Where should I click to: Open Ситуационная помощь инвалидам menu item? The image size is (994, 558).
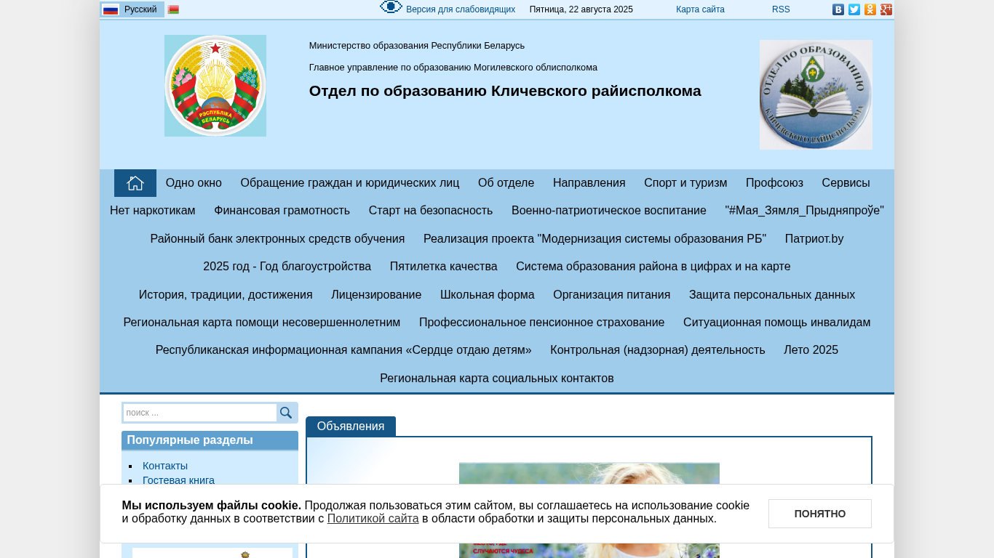777,323
